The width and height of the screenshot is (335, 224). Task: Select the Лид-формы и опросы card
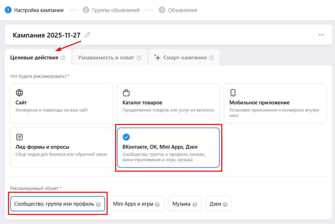click(61, 147)
